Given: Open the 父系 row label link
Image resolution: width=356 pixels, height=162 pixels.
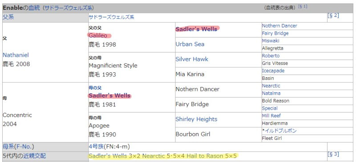Looking at the screenshot, I should coord(8,17).
